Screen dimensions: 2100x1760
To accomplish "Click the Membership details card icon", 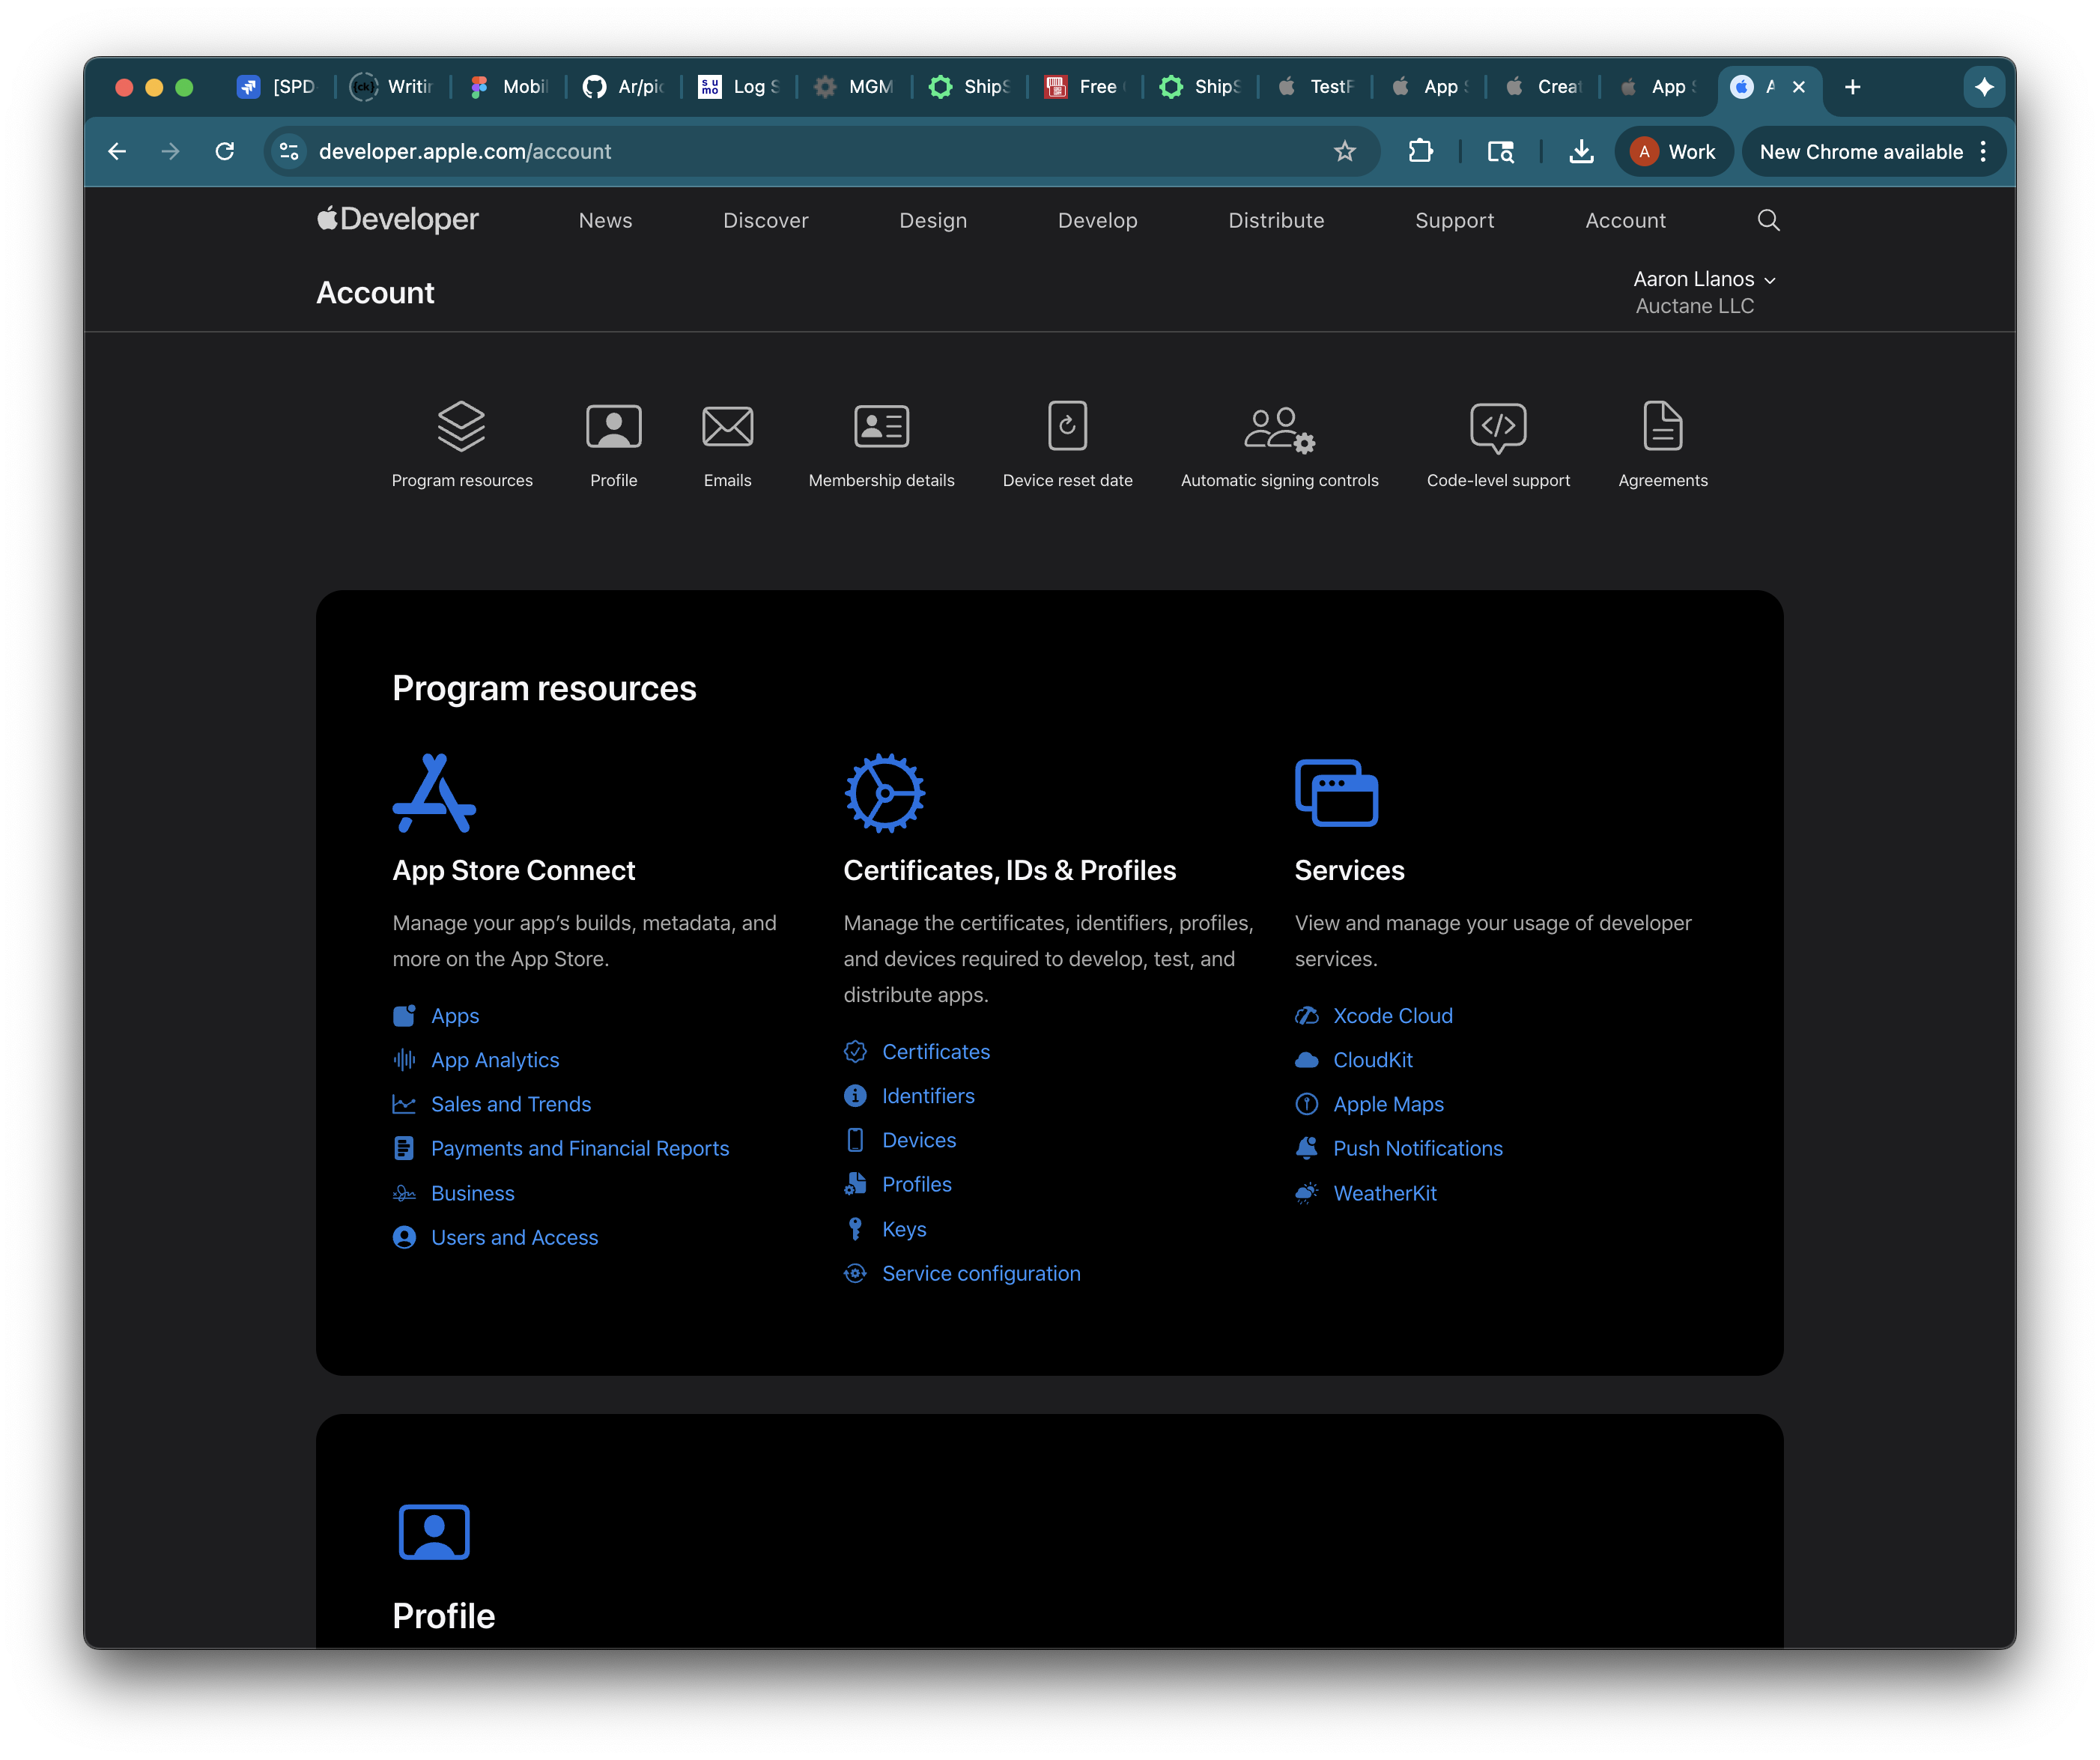I will pos(881,427).
